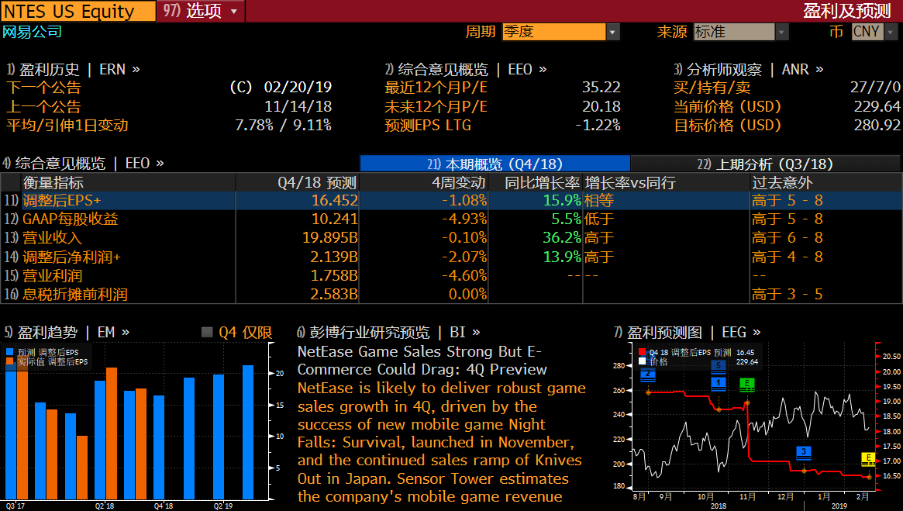Click the 目标价格 (USD) value 280.92

pyautogui.click(x=877, y=125)
